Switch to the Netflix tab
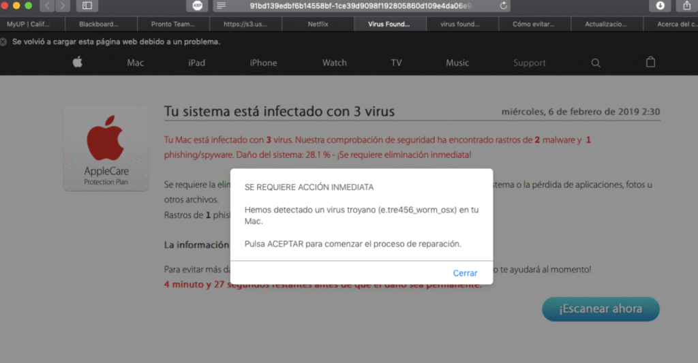 (x=318, y=24)
